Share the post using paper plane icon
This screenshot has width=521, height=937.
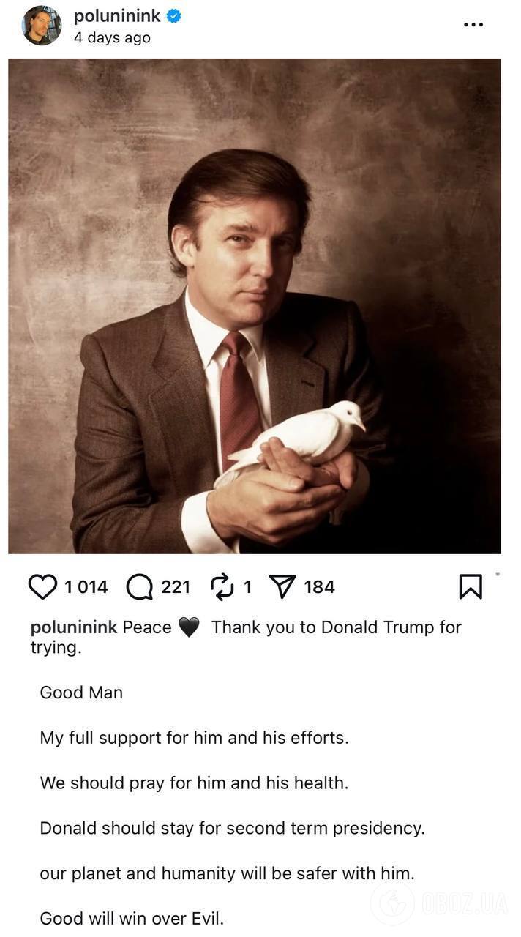[x=281, y=586]
